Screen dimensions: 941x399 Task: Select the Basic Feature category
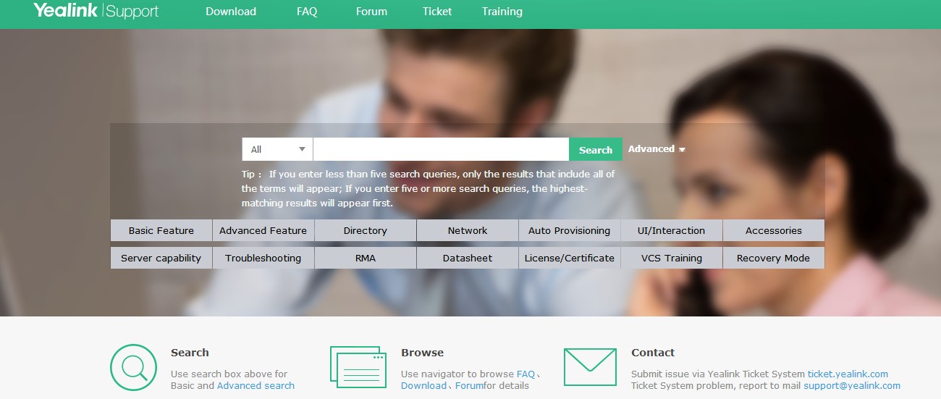pos(161,230)
